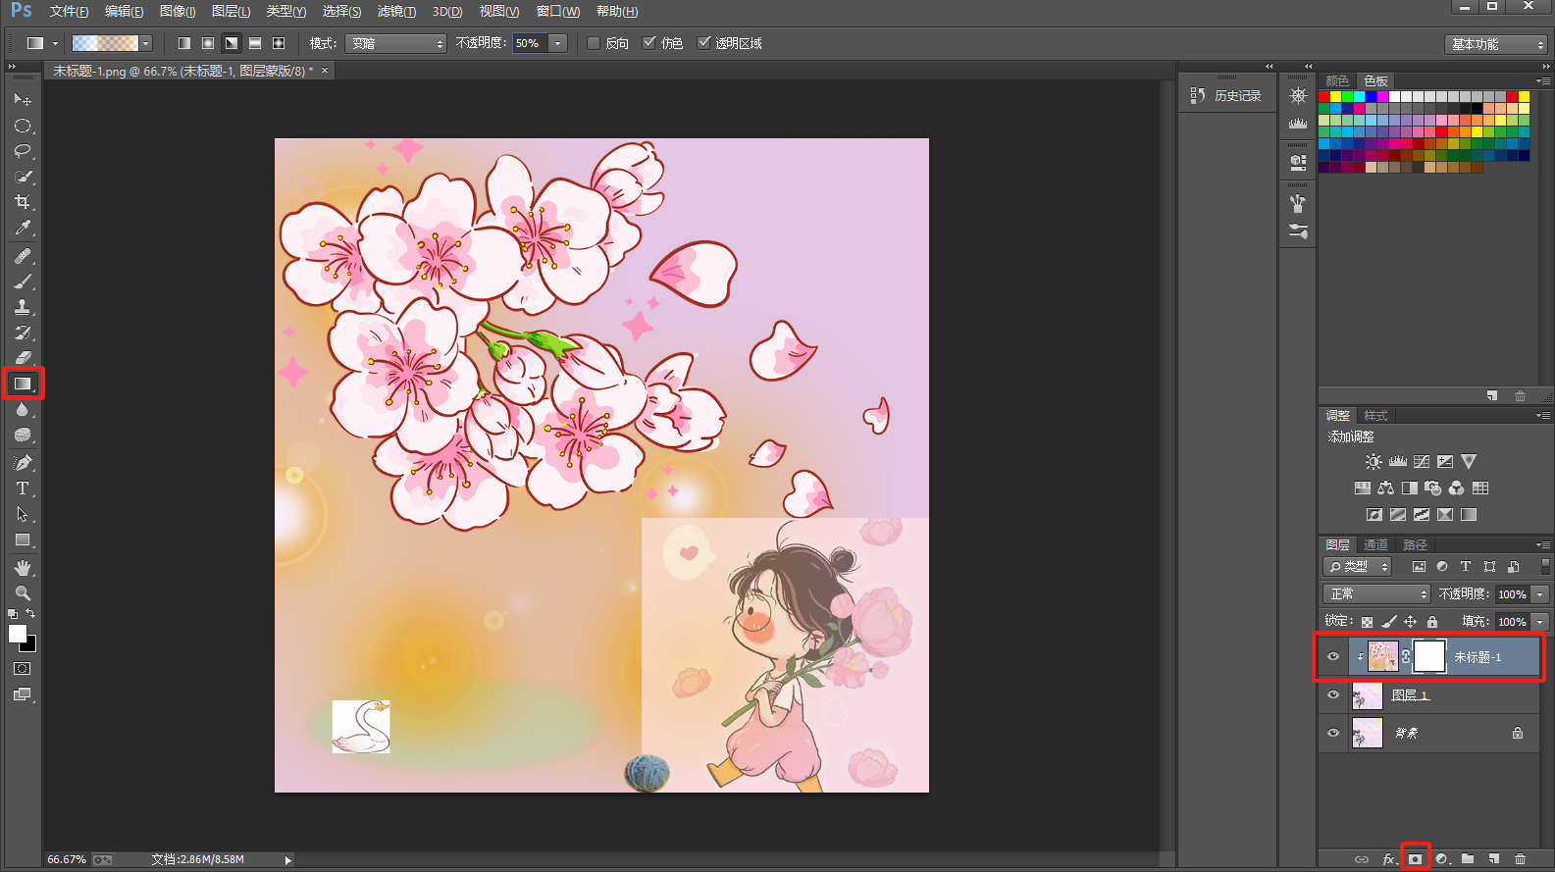Viewport: 1555px width, 872px height.
Task: Open the layer 不透明度 dropdown arrow
Action: pos(1540,594)
